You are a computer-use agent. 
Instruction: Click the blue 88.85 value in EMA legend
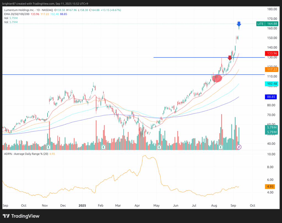pyautogui.click(x=64, y=14)
